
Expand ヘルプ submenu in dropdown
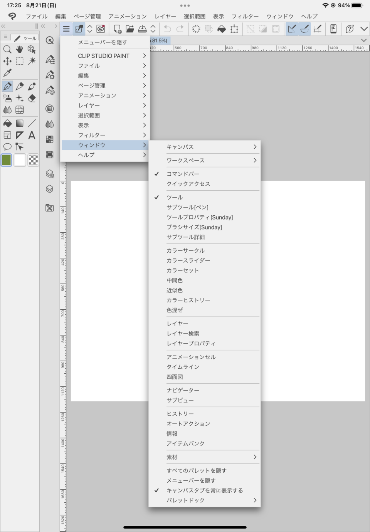pyautogui.click(x=105, y=155)
